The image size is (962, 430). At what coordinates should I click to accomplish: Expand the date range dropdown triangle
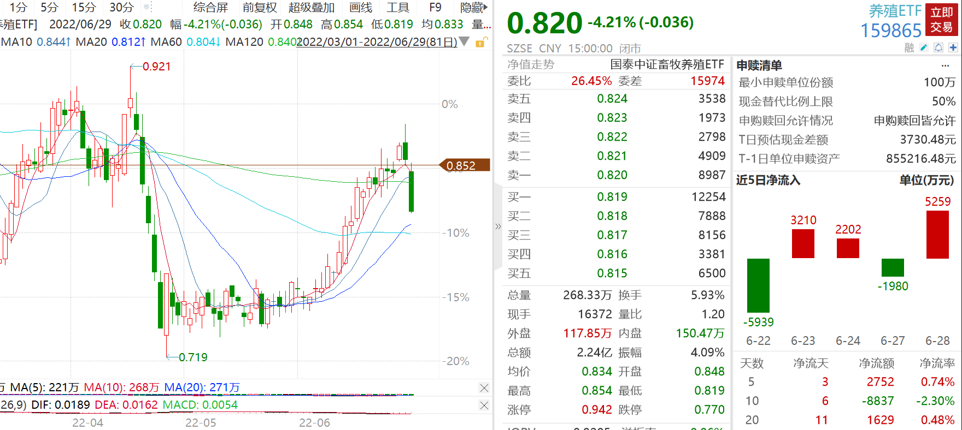click(464, 41)
